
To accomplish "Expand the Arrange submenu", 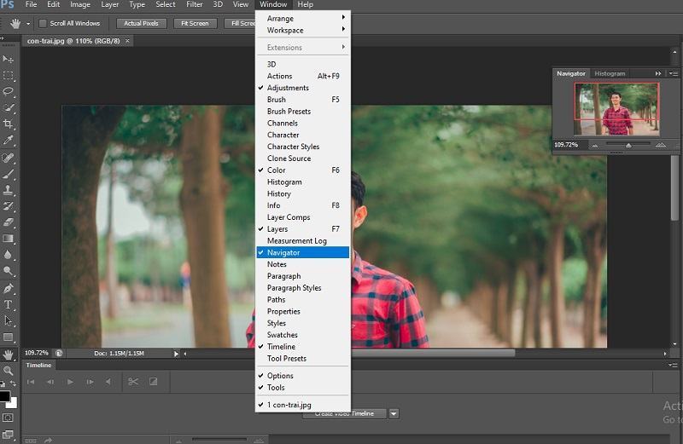I will (x=303, y=18).
